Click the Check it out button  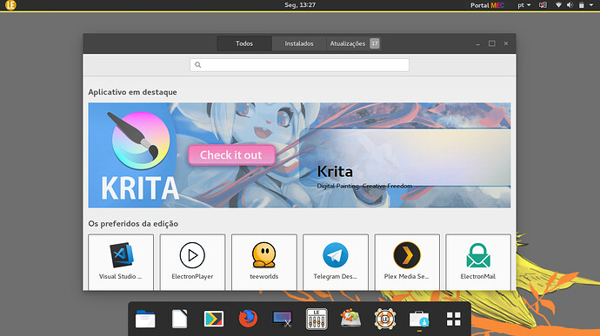tap(231, 155)
